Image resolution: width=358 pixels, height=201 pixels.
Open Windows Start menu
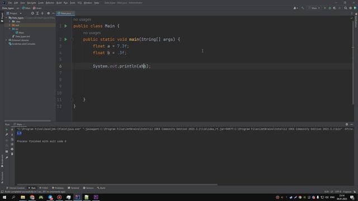coord(4,197)
